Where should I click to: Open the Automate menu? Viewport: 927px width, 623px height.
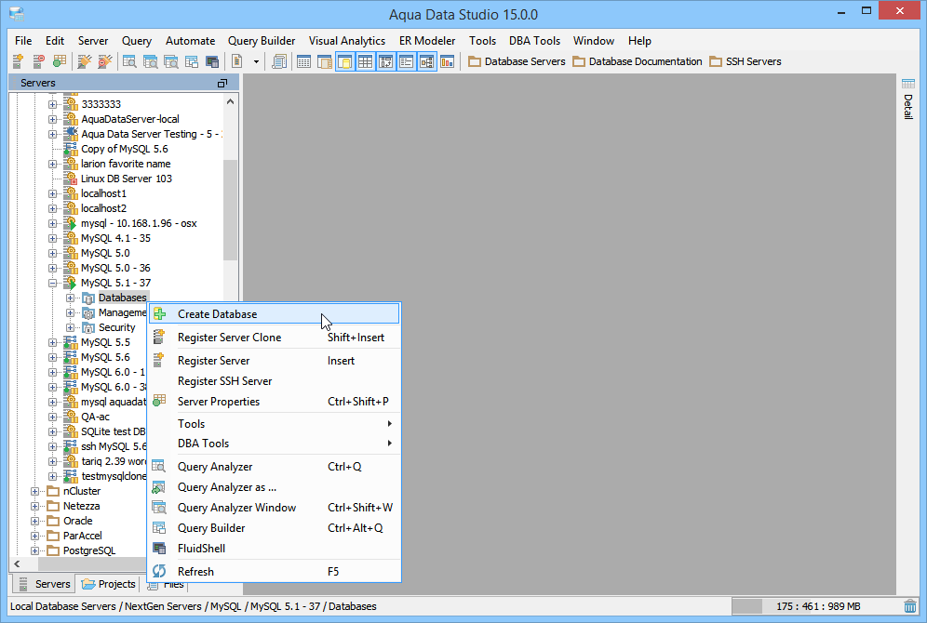(x=190, y=41)
